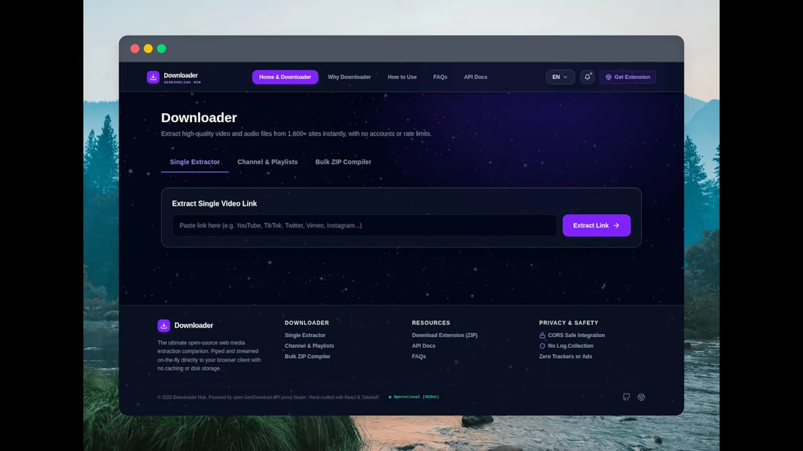Click the lock icon beside CORS Safe Integration
The height and width of the screenshot is (451, 803).
pos(542,335)
